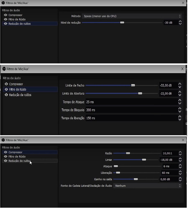Toggle Compressor eye icon in top window

5,15
